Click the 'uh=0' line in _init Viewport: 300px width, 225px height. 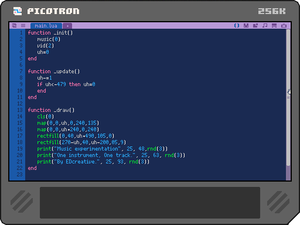point(43,52)
